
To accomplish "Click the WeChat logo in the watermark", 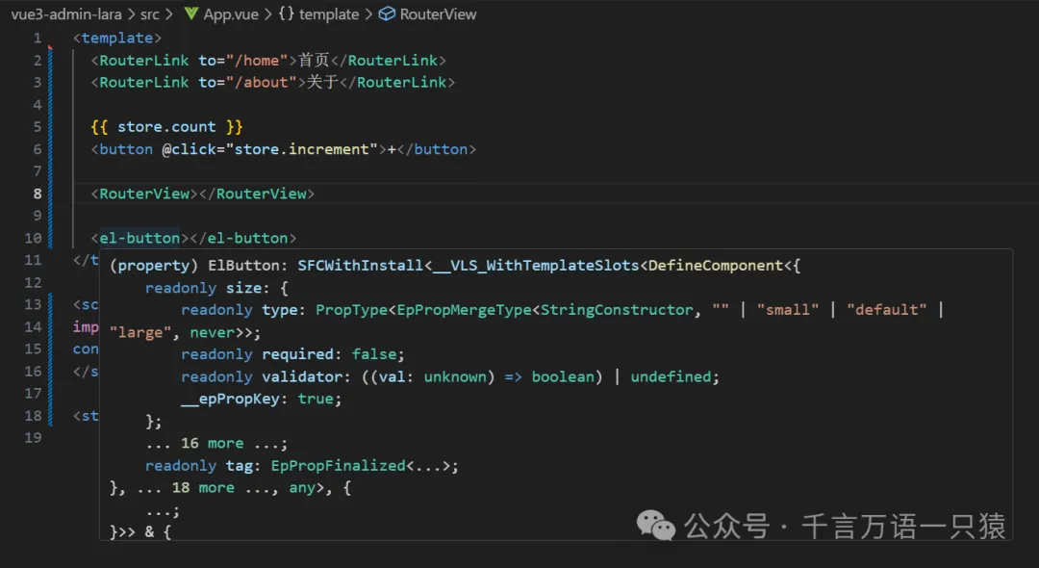I will pyautogui.click(x=657, y=526).
